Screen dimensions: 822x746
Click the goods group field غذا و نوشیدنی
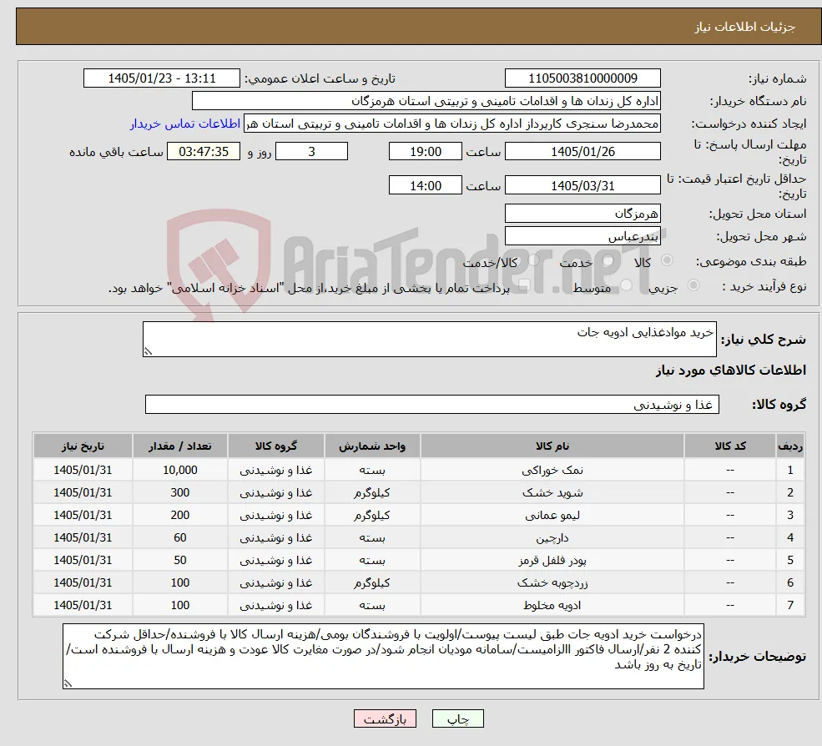[x=432, y=404]
